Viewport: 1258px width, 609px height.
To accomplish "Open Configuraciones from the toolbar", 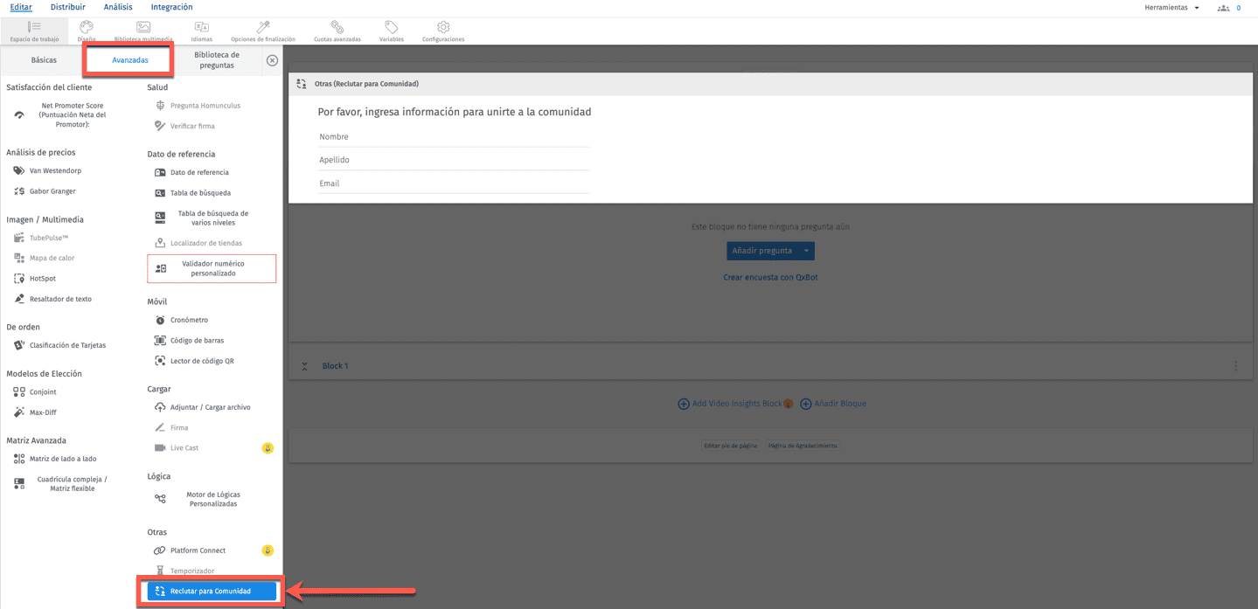I will click(442, 32).
